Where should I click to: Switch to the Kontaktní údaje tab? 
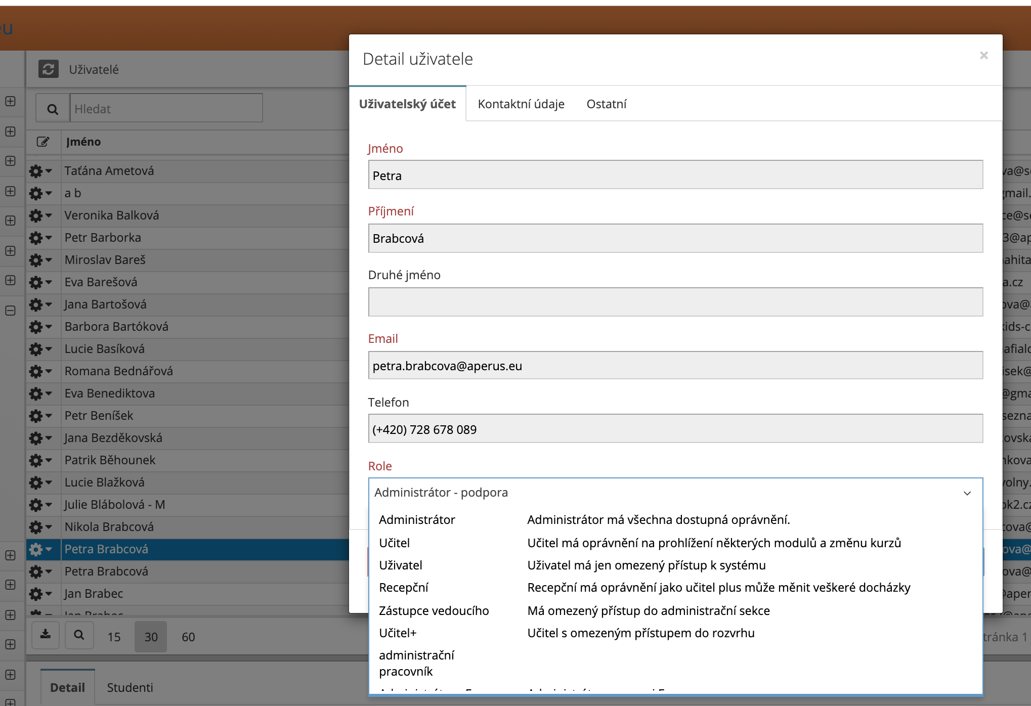[x=521, y=104]
